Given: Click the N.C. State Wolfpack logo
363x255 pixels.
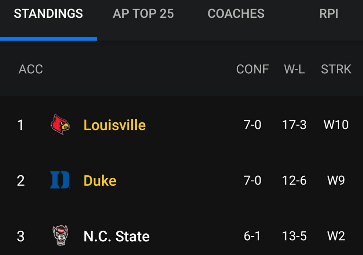Looking at the screenshot, I should 60,236.
